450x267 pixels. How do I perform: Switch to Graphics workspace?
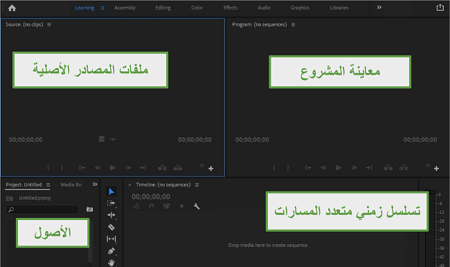[x=300, y=8]
